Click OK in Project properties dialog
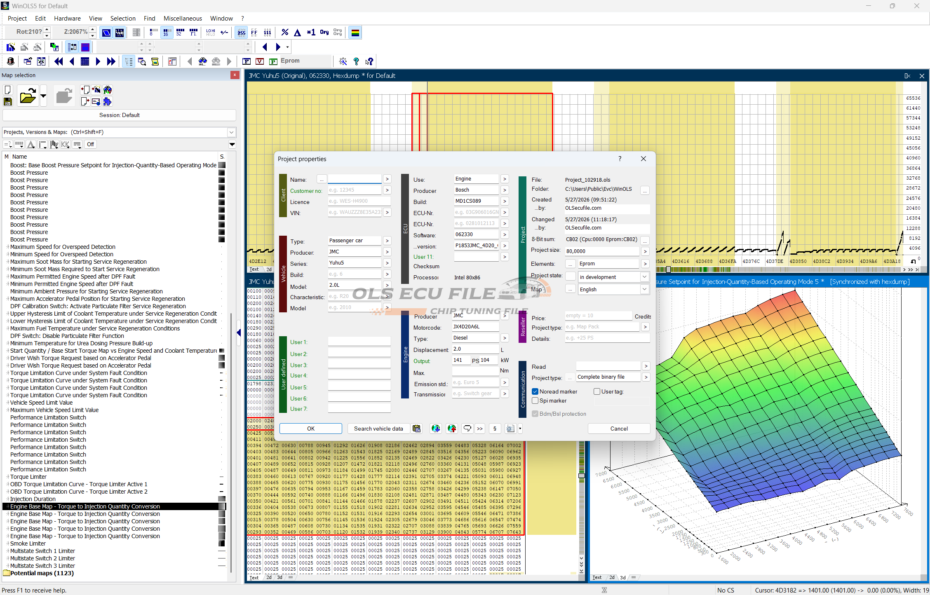The height and width of the screenshot is (595, 930). (311, 429)
